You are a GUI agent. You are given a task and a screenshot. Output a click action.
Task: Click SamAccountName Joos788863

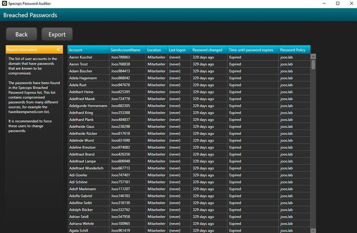[120, 57]
